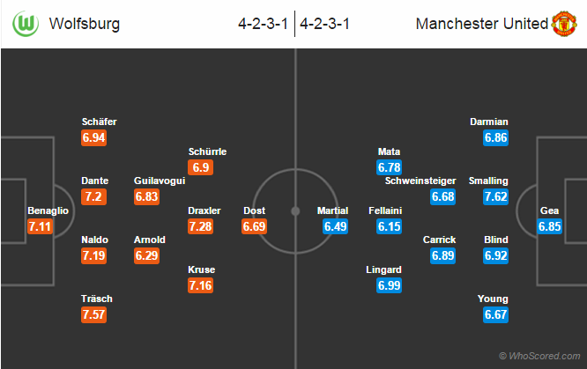The width and height of the screenshot is (587, 369).
Task: Click Smalling's 7.62 rating box
Action: (495, 196)
